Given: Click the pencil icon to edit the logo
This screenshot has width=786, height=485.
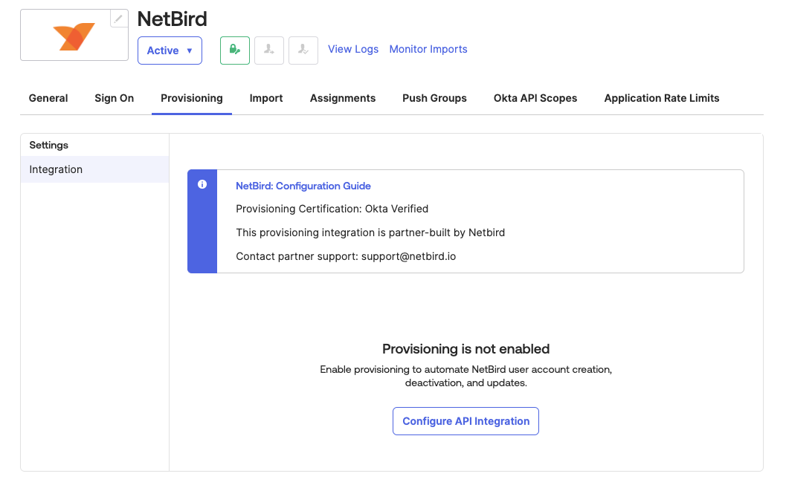Looking at the screenshot, I should pyautogui.click(x=119, y=19).
